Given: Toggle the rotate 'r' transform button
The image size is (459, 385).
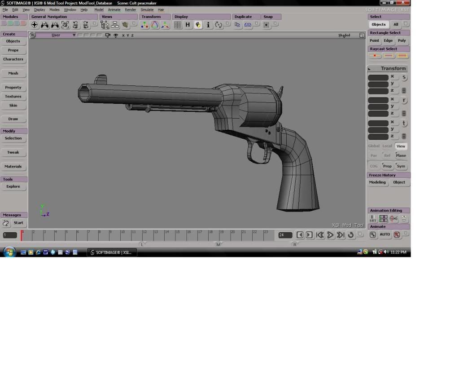Looking at the screenshot, I should (404, 101).
